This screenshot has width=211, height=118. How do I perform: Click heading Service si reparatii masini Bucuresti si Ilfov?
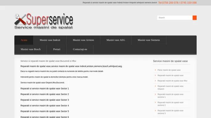(48, 61)
